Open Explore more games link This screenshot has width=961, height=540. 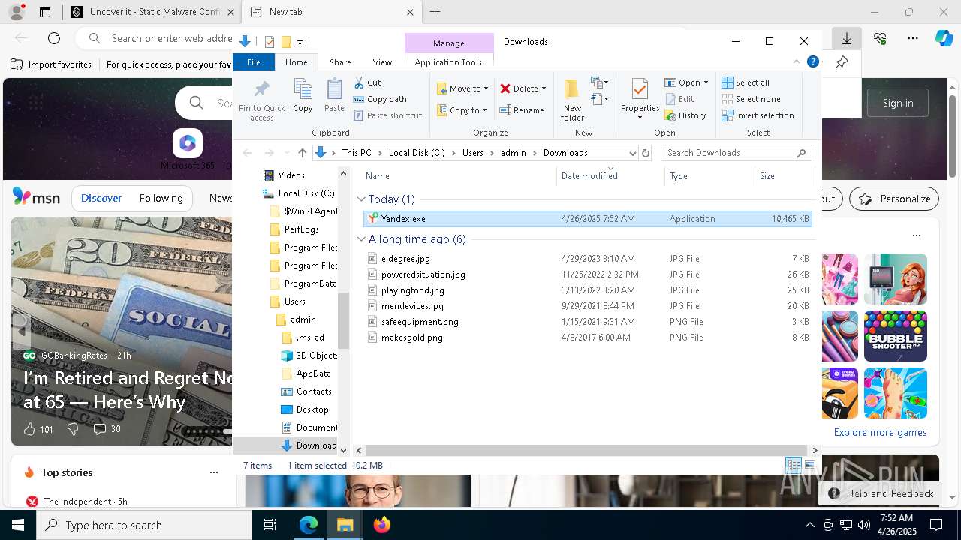click(x=880, y=432)
